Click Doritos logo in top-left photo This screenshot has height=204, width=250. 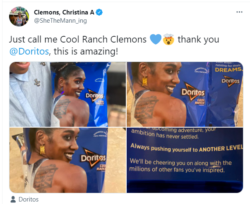coord(95,95)
